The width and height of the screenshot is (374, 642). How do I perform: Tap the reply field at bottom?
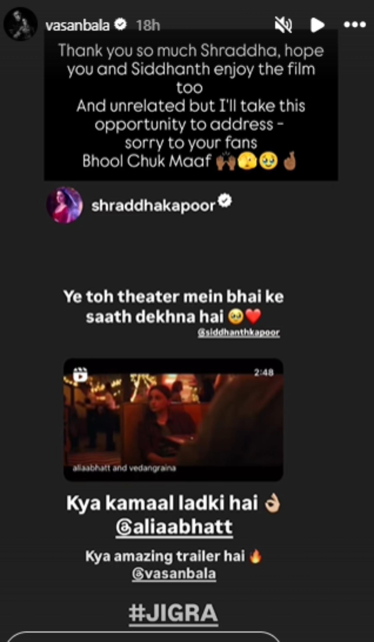[143, 637]
